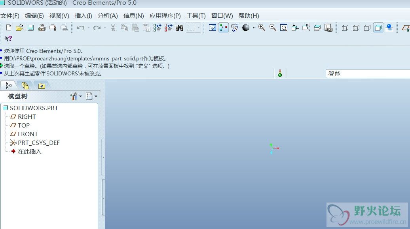
Task: Click the Repaint screen icon
Action: pyautogui.click(x=212, y=28)
